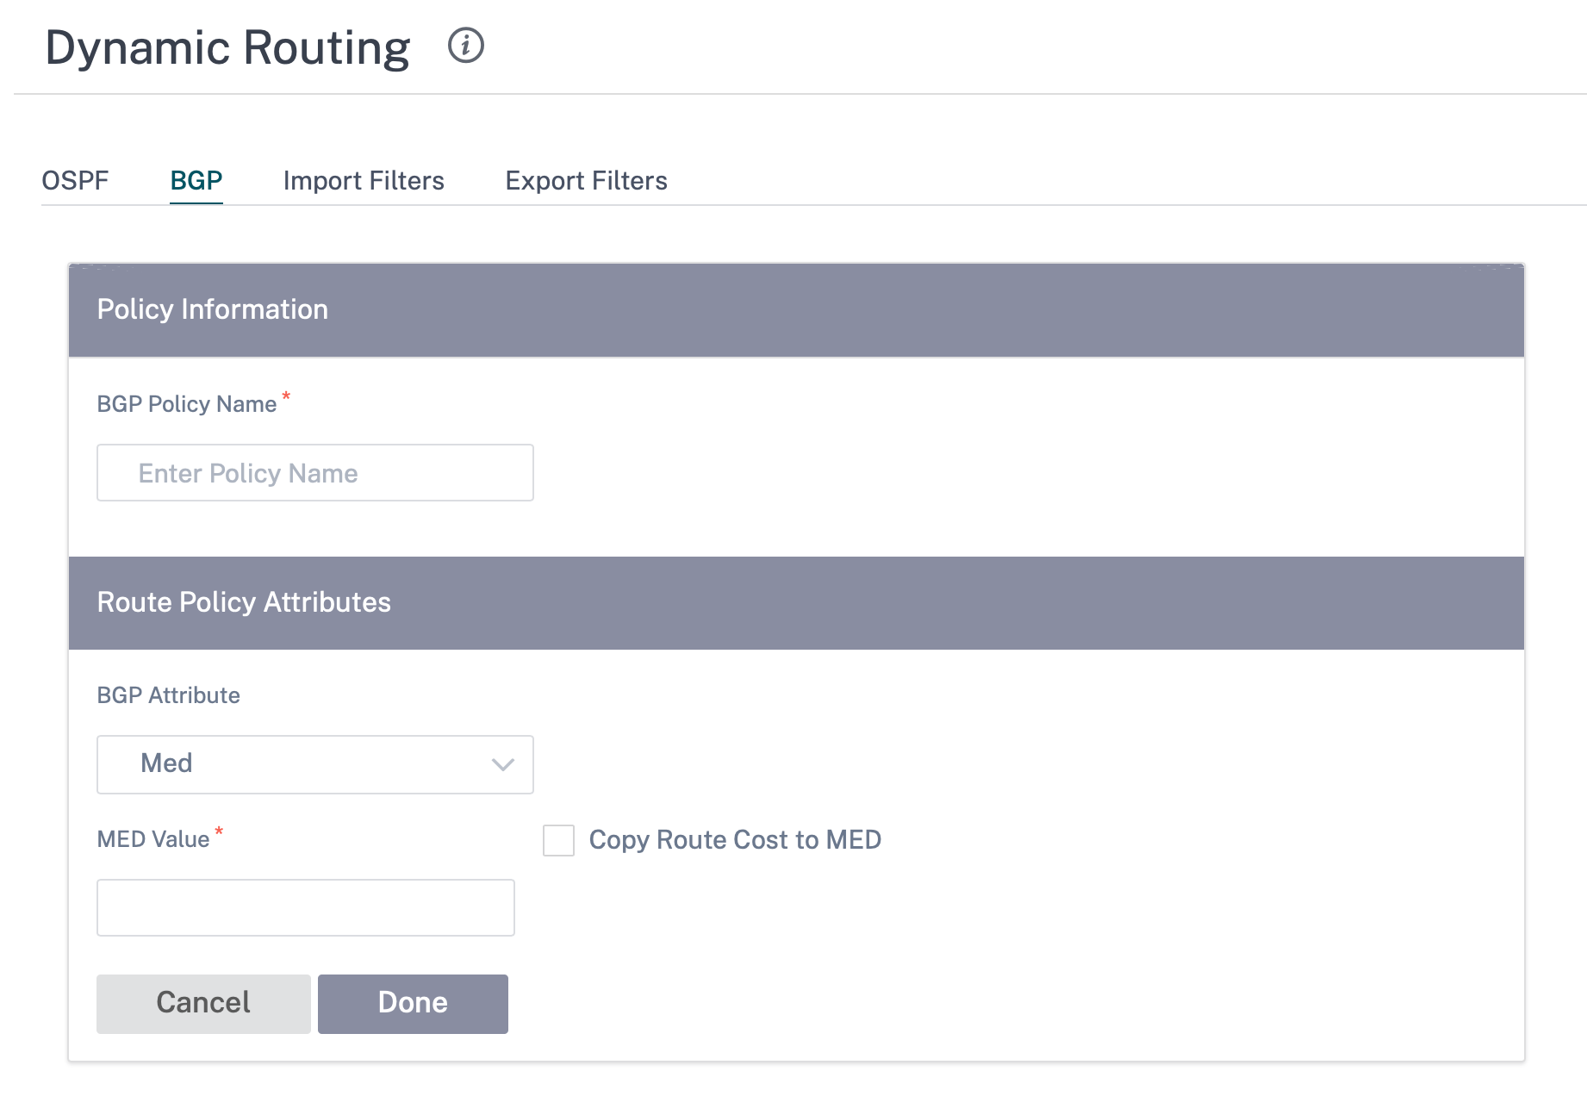Click the Policy Information section header

coord(796,310)
